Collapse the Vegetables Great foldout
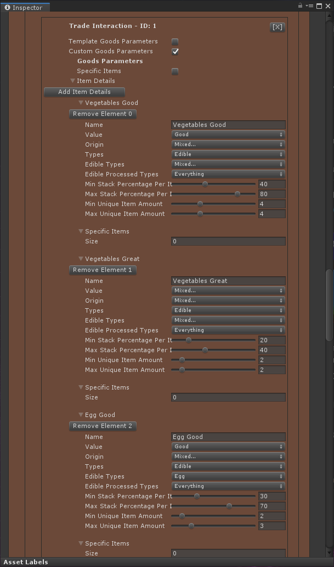This screenshot has height=567, width=334. [x=81, y=259]
